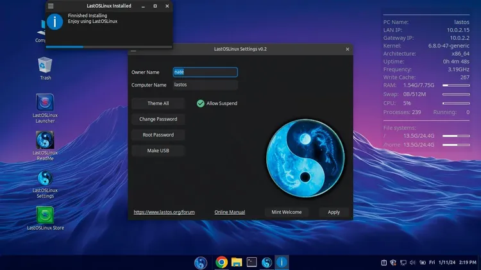Click the Change Password button
This screenshot has height=270, width=481.
pos(158,119)
